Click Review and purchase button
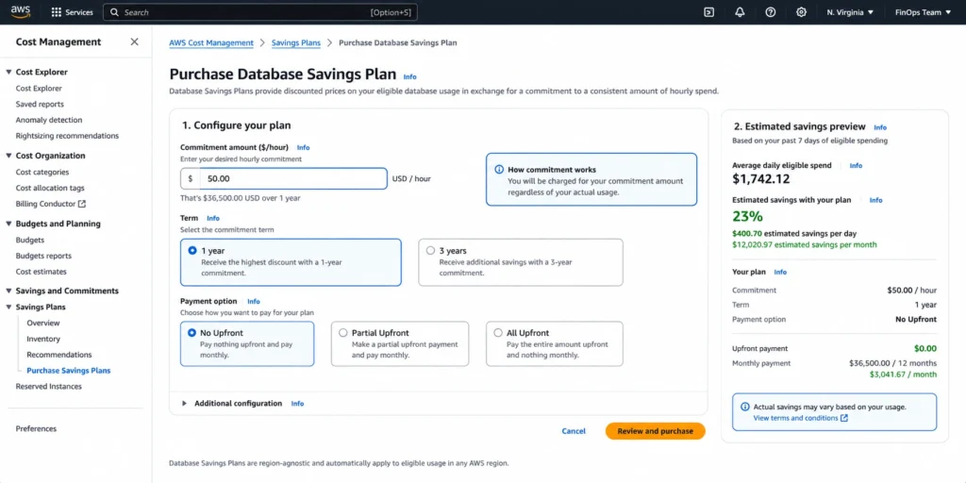 pos(656,431)
